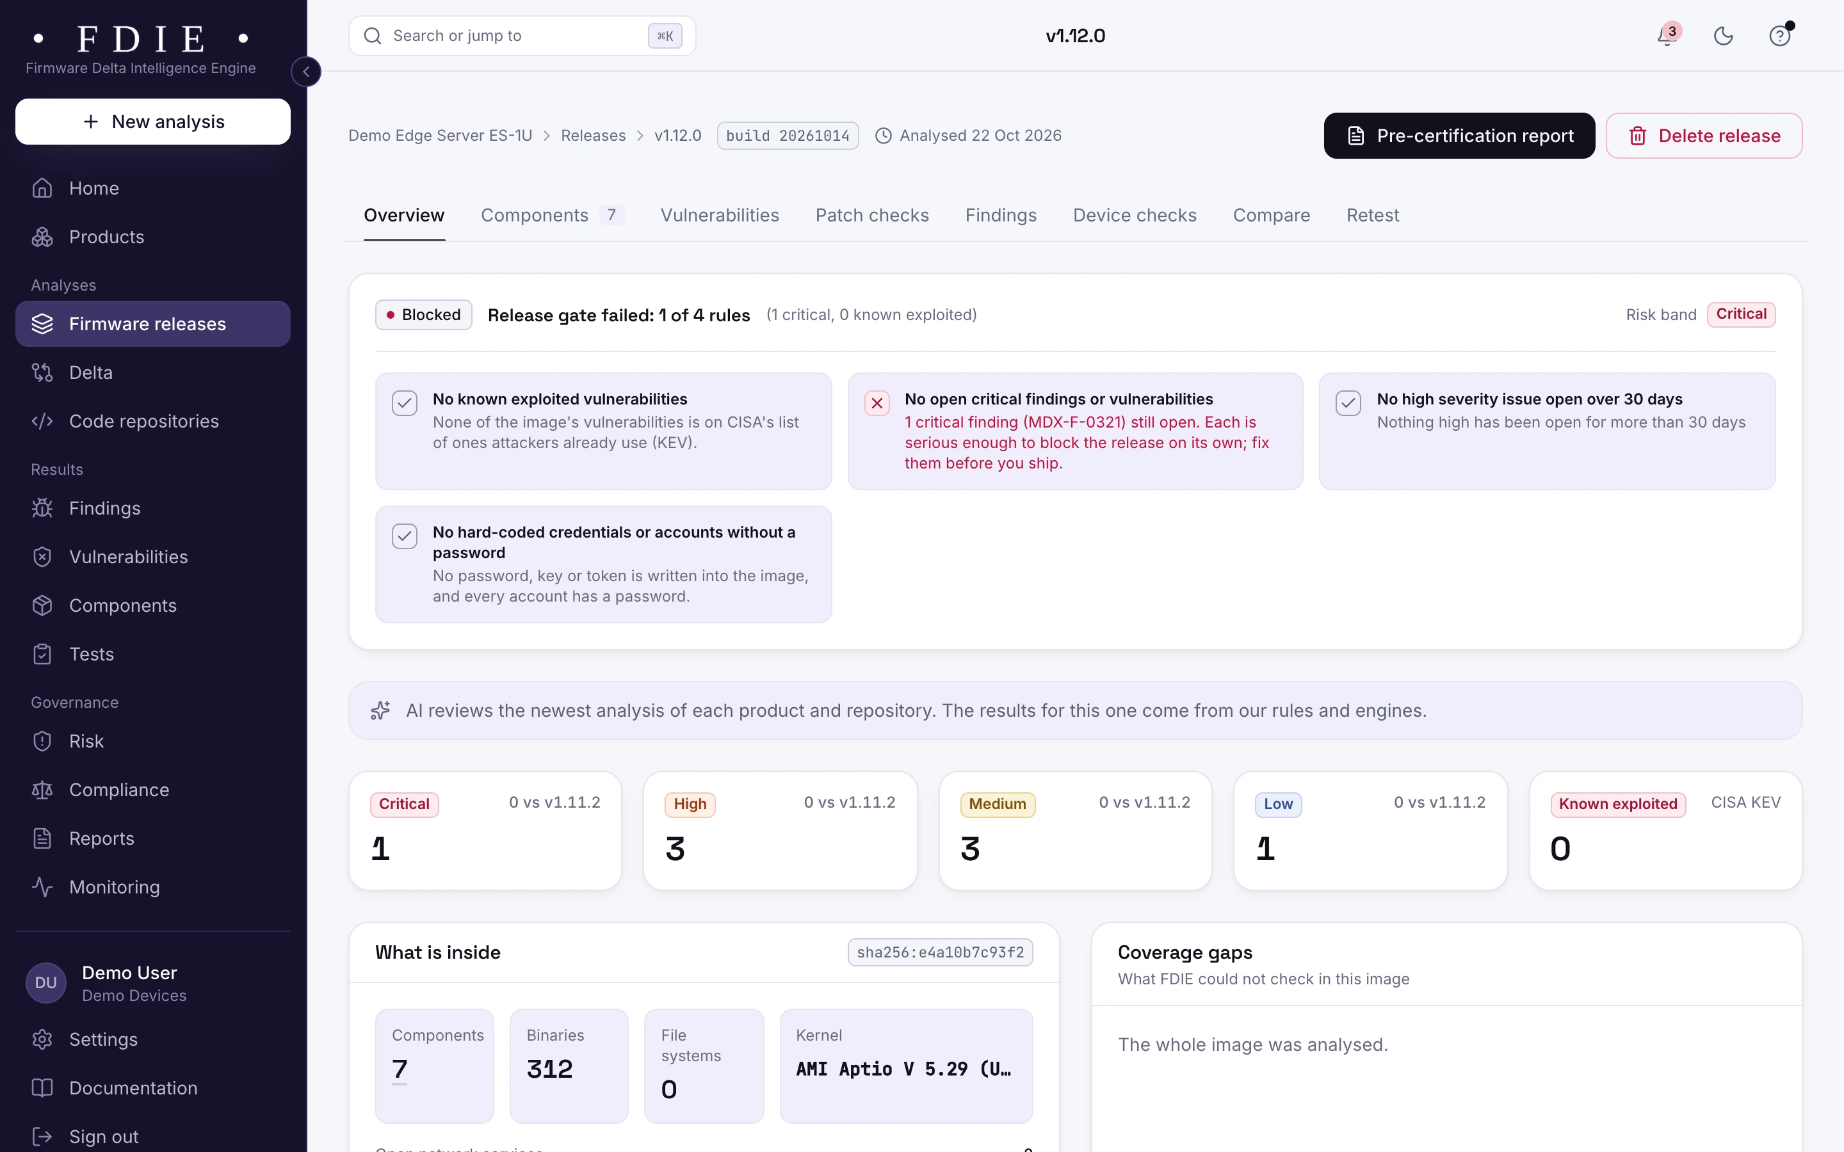Switch to the Patch checks tab
The image size is (1844, 1152).
pyautogui.click(x=871, y=216)
